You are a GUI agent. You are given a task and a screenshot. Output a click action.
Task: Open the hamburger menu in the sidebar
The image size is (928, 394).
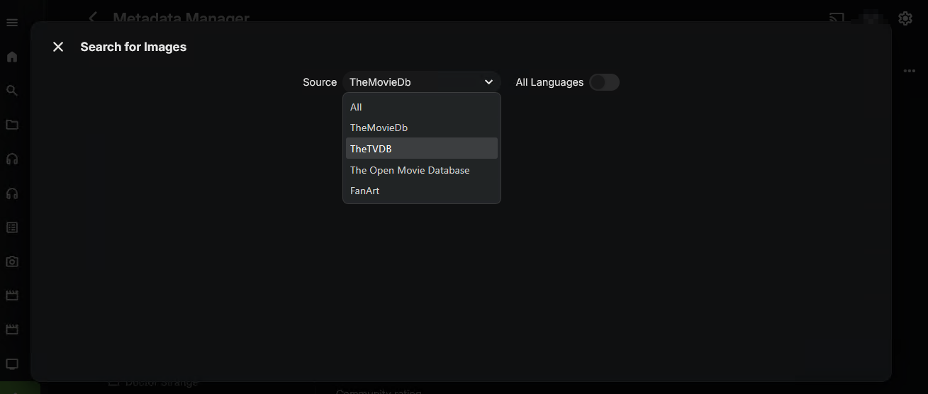(12, 23)
